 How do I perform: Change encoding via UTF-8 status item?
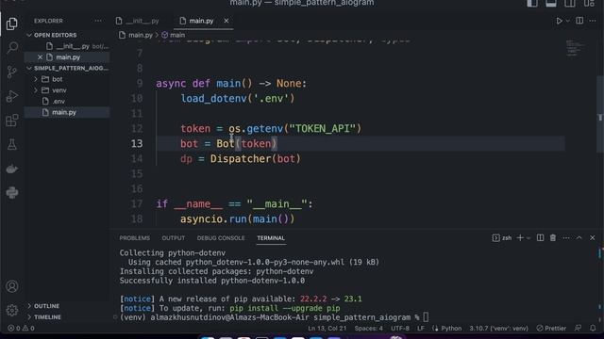(400, 329)
